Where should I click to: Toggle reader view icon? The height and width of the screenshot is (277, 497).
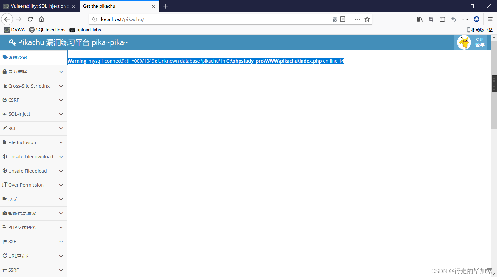pos(343,19)
